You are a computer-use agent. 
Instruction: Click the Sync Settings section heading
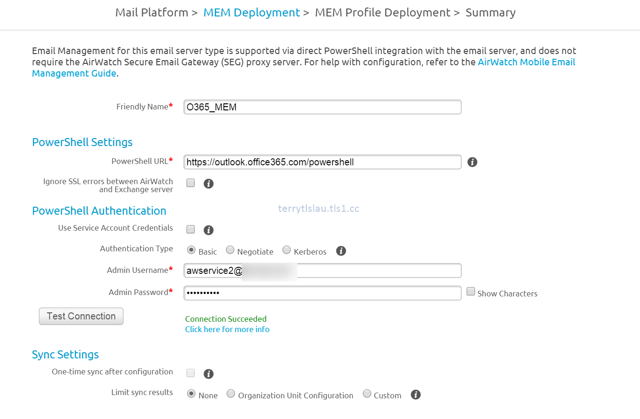tap(65, 354)
